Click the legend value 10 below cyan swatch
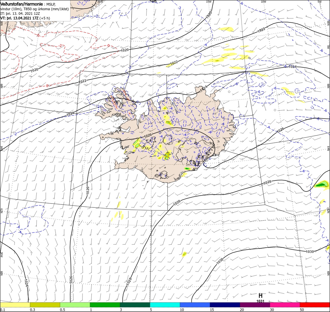This screenshot has height=312, width=330. pyautogui.click(x=182, y=310)
